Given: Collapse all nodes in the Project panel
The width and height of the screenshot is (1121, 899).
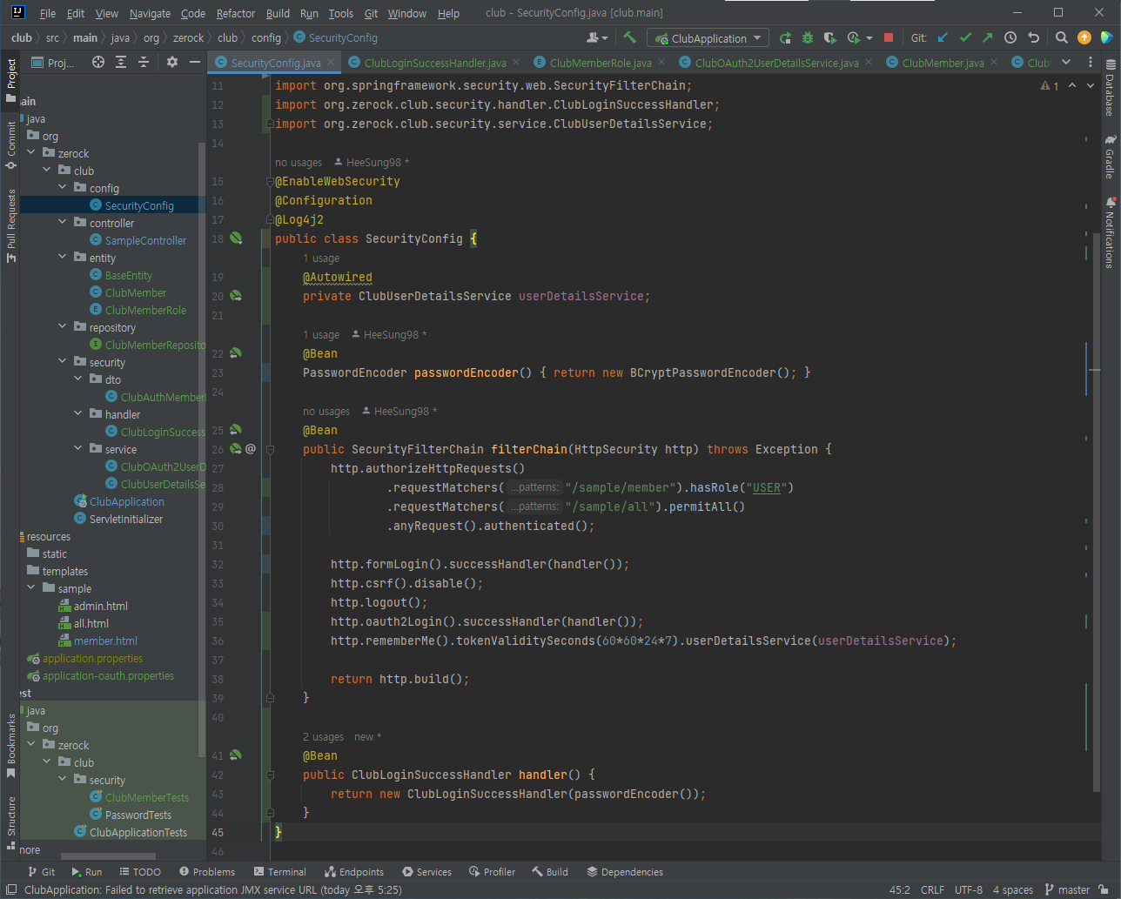Looking at the screenshot, I should 144,62.
